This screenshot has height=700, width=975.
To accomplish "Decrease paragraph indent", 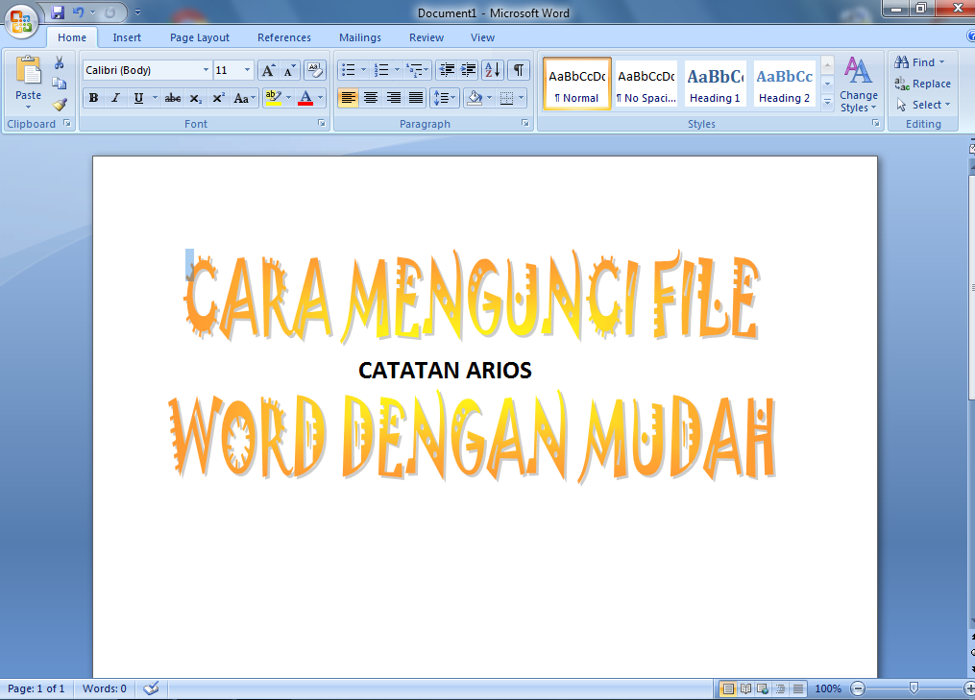I will click(x=447, y=70).
